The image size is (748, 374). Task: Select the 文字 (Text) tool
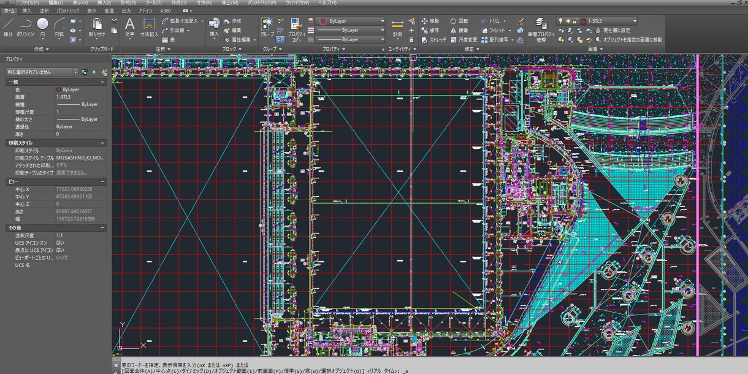pyautogui.click(x=129, y=27)
